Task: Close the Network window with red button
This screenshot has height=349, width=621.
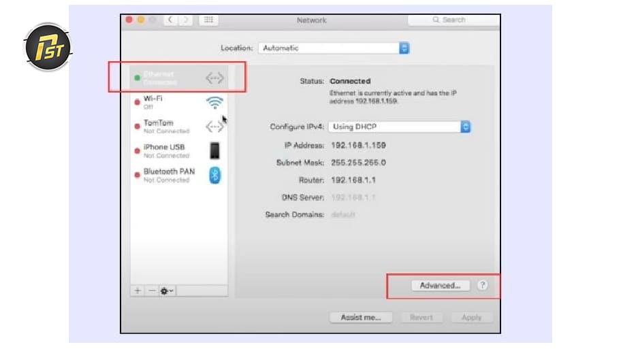Action: point(129,19)
